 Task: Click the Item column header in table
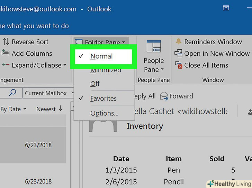[173, 159]
